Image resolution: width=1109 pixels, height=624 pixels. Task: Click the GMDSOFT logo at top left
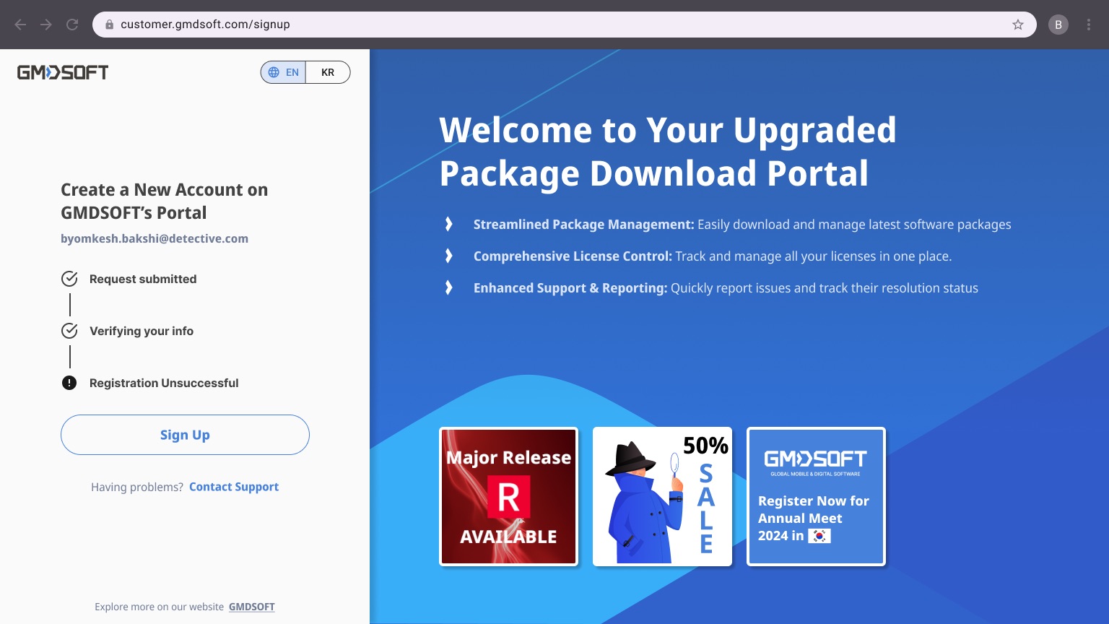coord(63,72)
